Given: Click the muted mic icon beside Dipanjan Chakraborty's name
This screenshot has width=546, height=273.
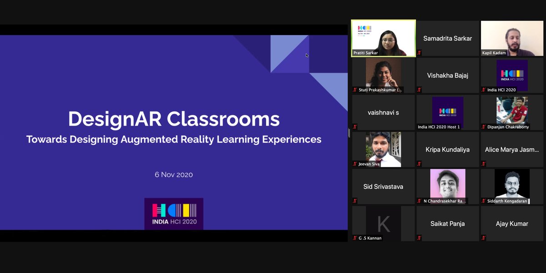Looking at the screenshot, I should pyautogui.click(x=484, y=127).
